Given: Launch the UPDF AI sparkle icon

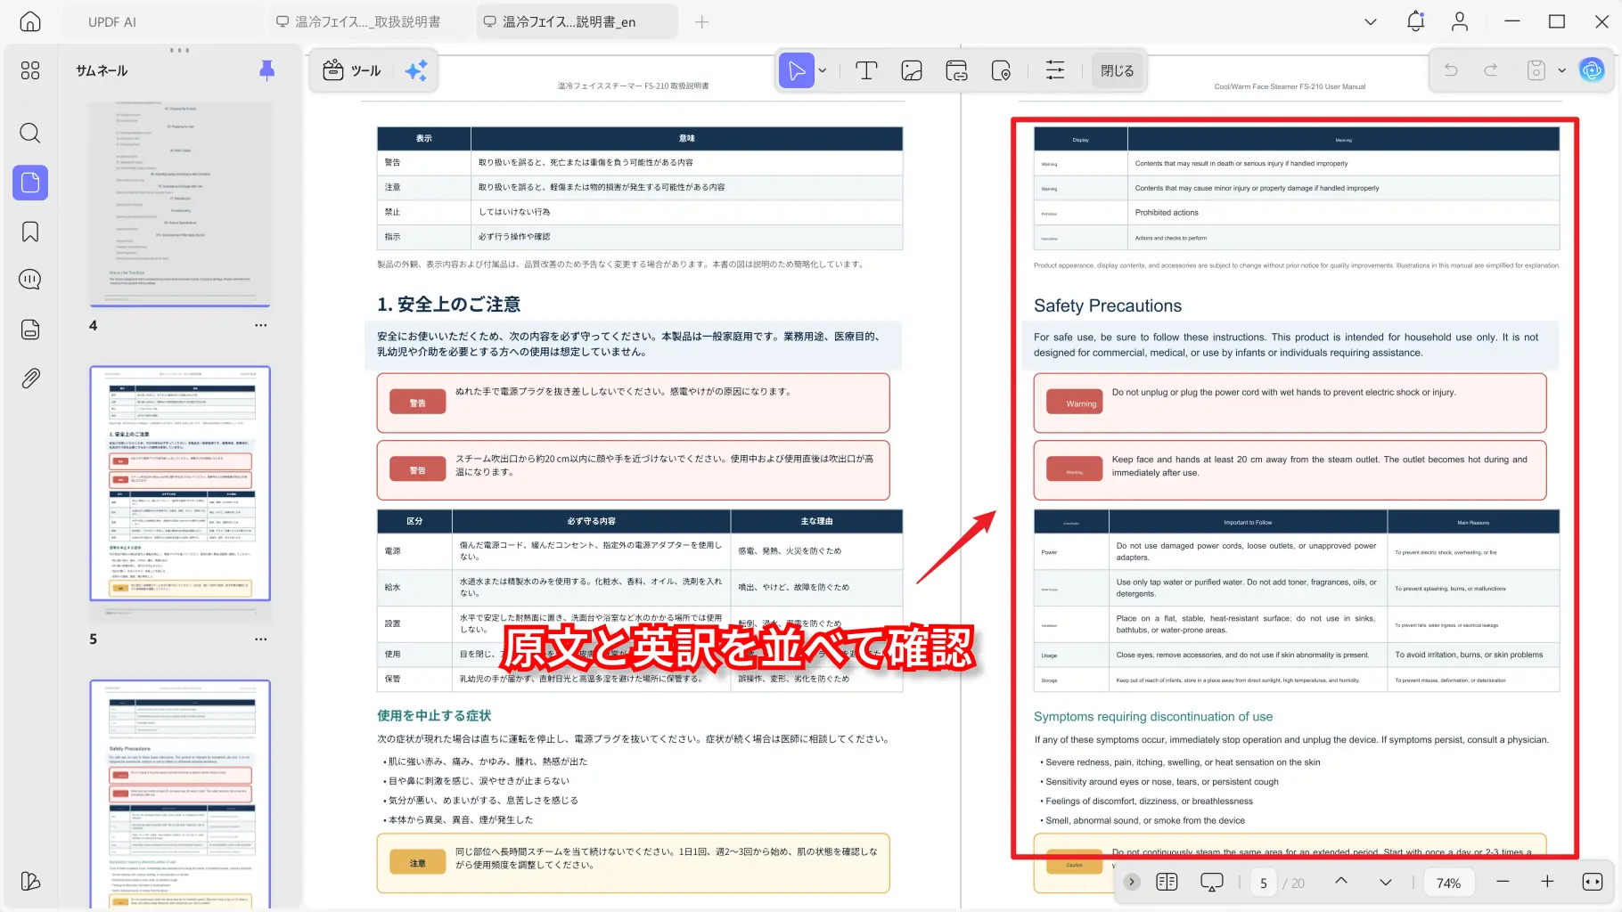Looking at the screenshot, I should click(416, 70).
